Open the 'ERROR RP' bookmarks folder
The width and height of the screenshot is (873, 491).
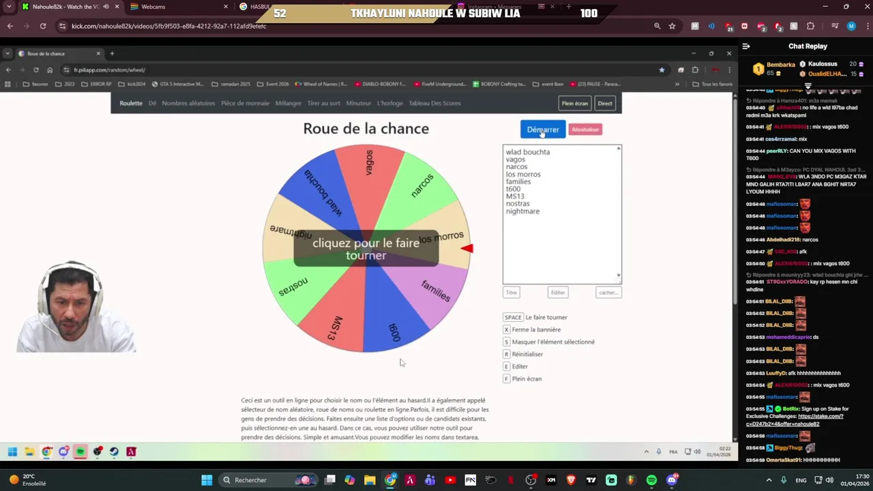[x=96, y=85]
